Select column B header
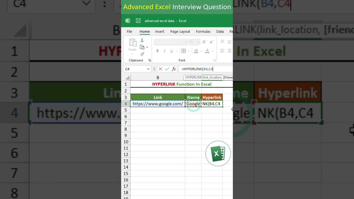Screen dimensions: 354x199 click(x=158, y=78)
